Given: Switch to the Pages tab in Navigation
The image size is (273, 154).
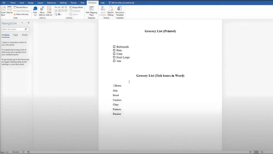Looking at the screenshot, I should click(15, 35).
